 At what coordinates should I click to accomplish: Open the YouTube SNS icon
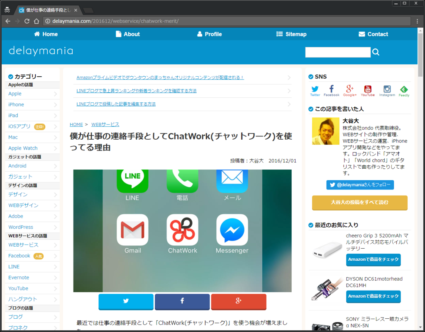click(x=368, y=91)
